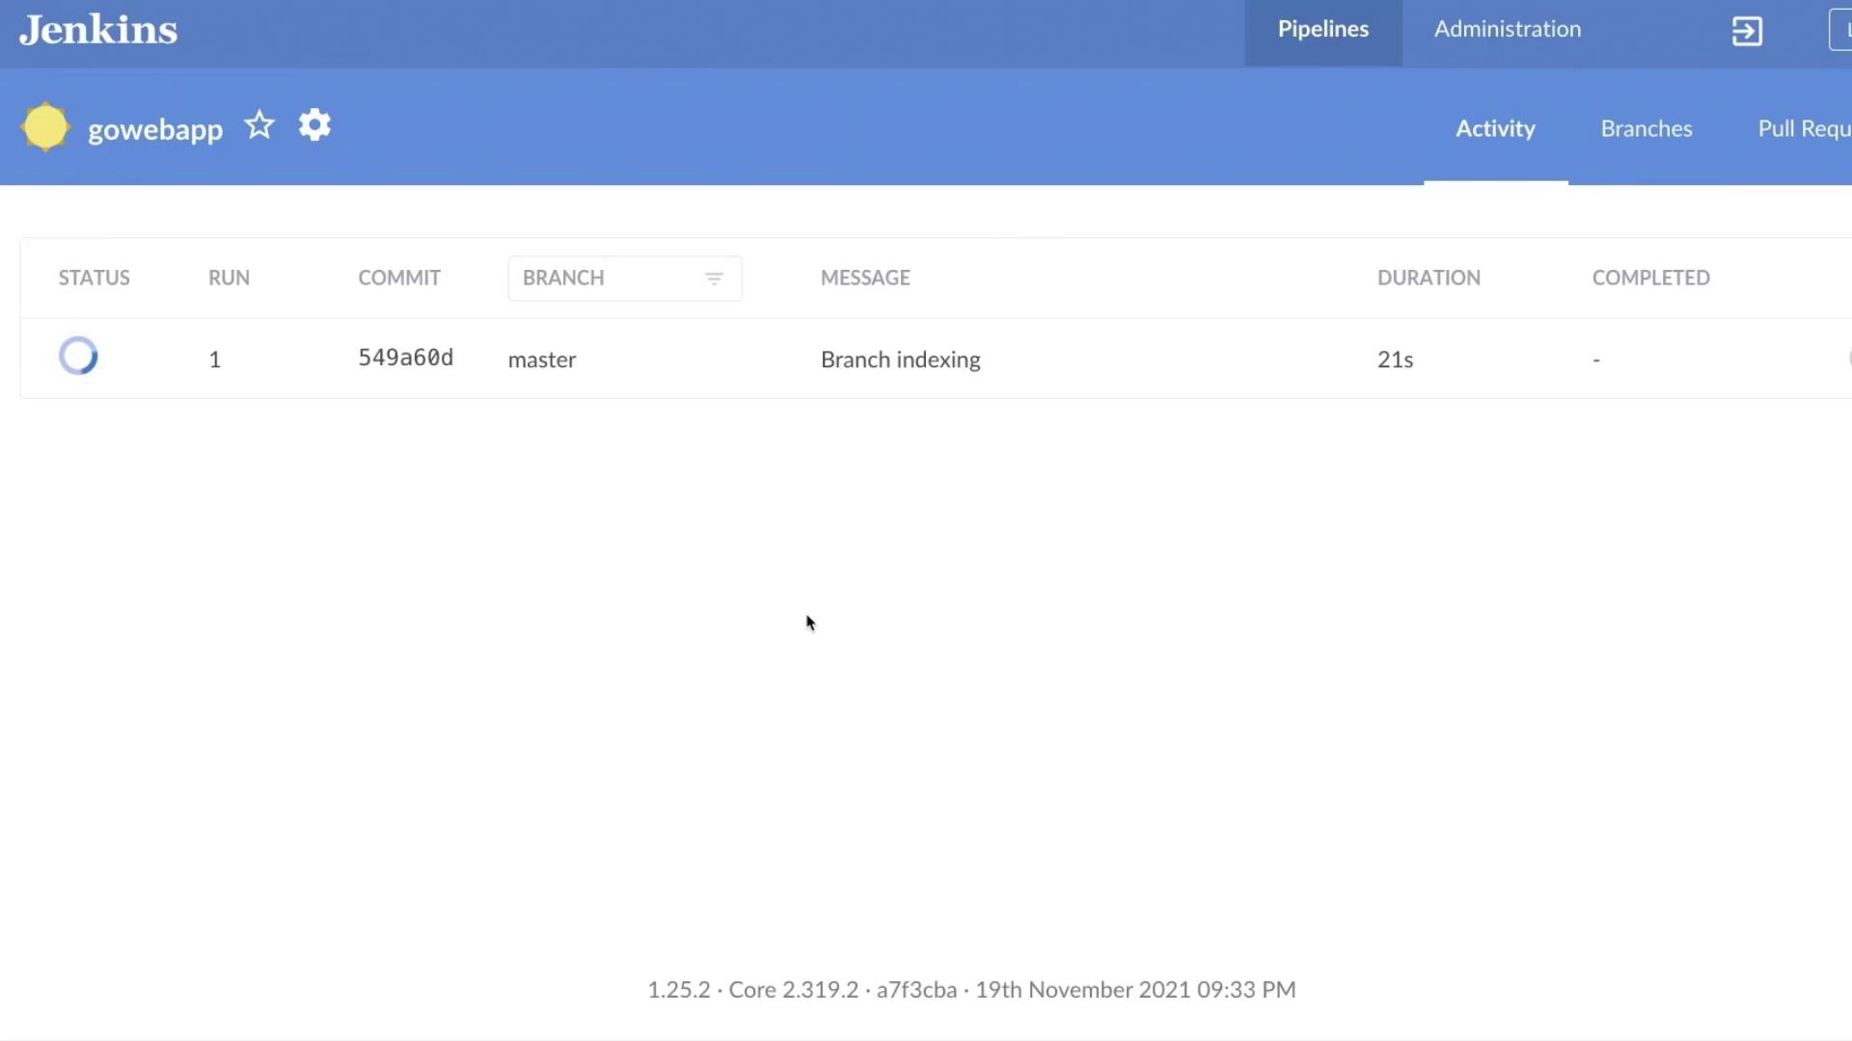Favorite gowebapp with the star icon

259,125
